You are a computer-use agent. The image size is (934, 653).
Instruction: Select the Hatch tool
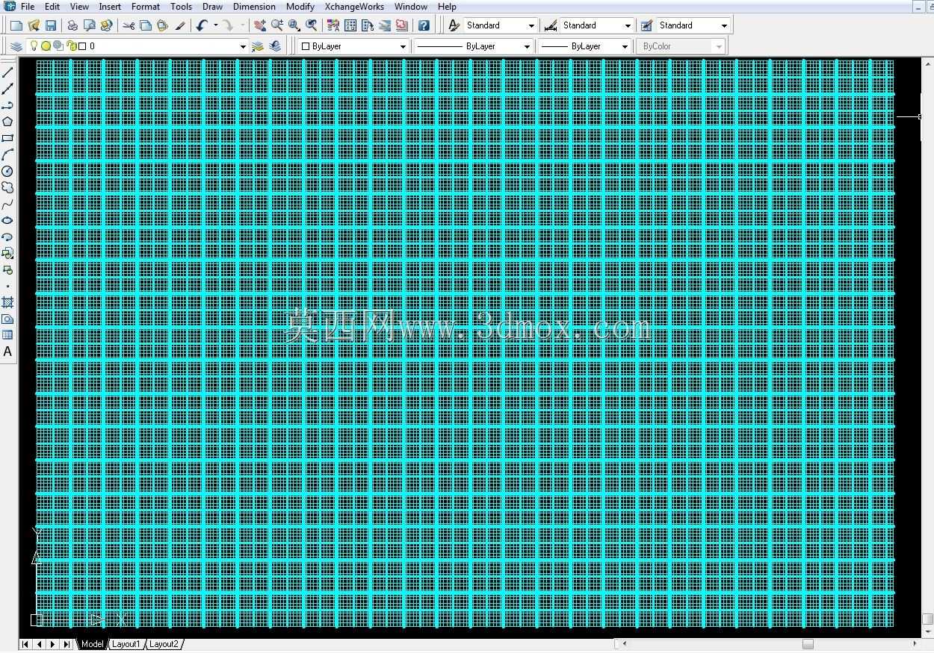pyautogui.click(x=7, y=302)
